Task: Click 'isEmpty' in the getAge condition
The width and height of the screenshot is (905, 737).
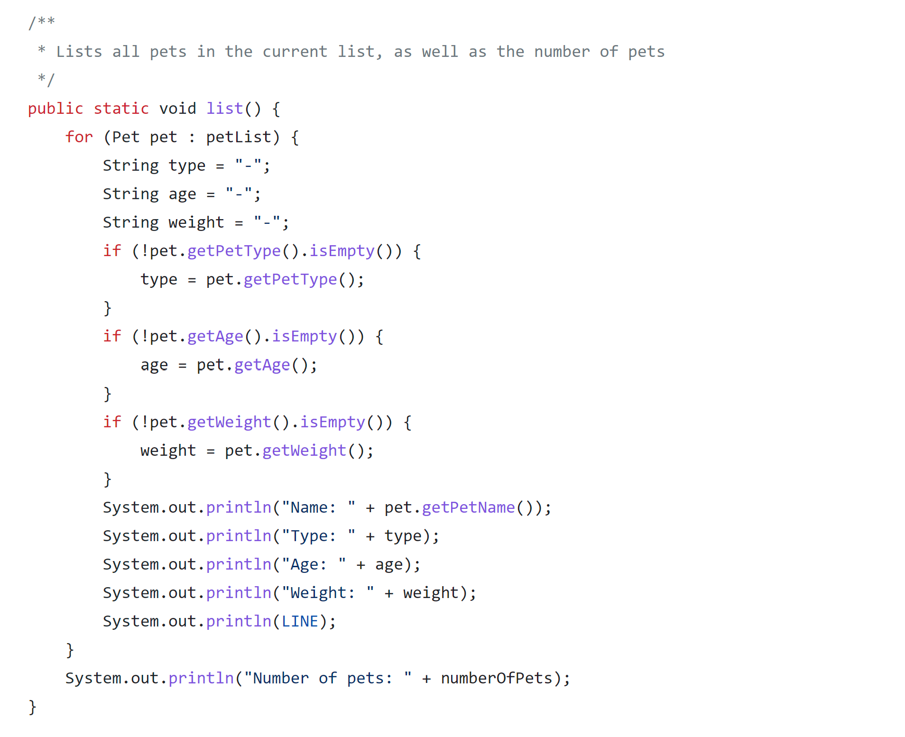Action: tap(304, 336)
